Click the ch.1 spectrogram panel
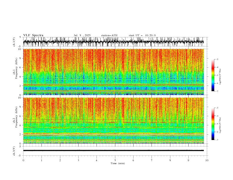This screenshot has width=233, height=180. pos(113,72)
